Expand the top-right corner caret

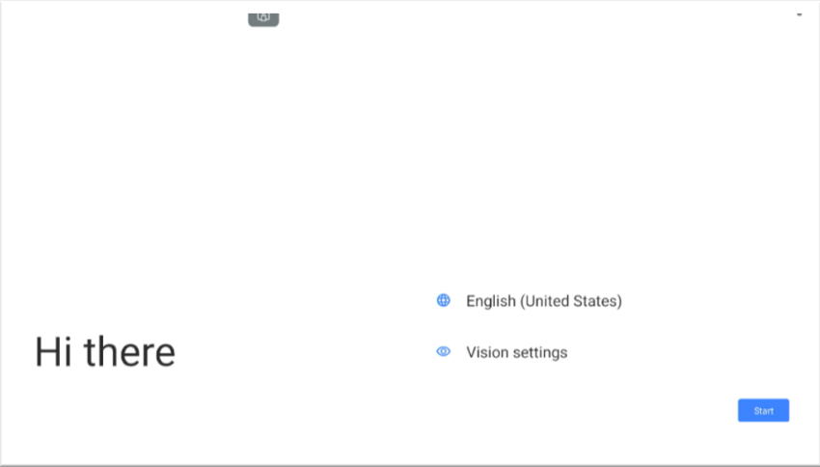coord(799,15)
